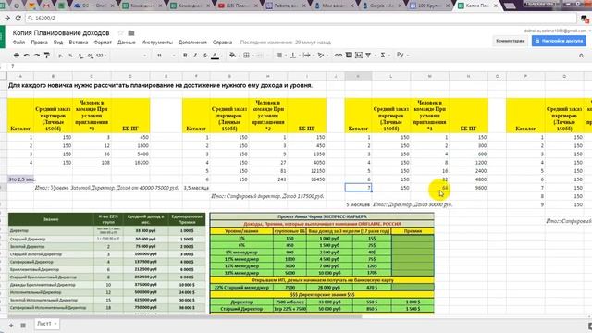
Task: Click browser forward arrow
Action: (x=7, y=18)
